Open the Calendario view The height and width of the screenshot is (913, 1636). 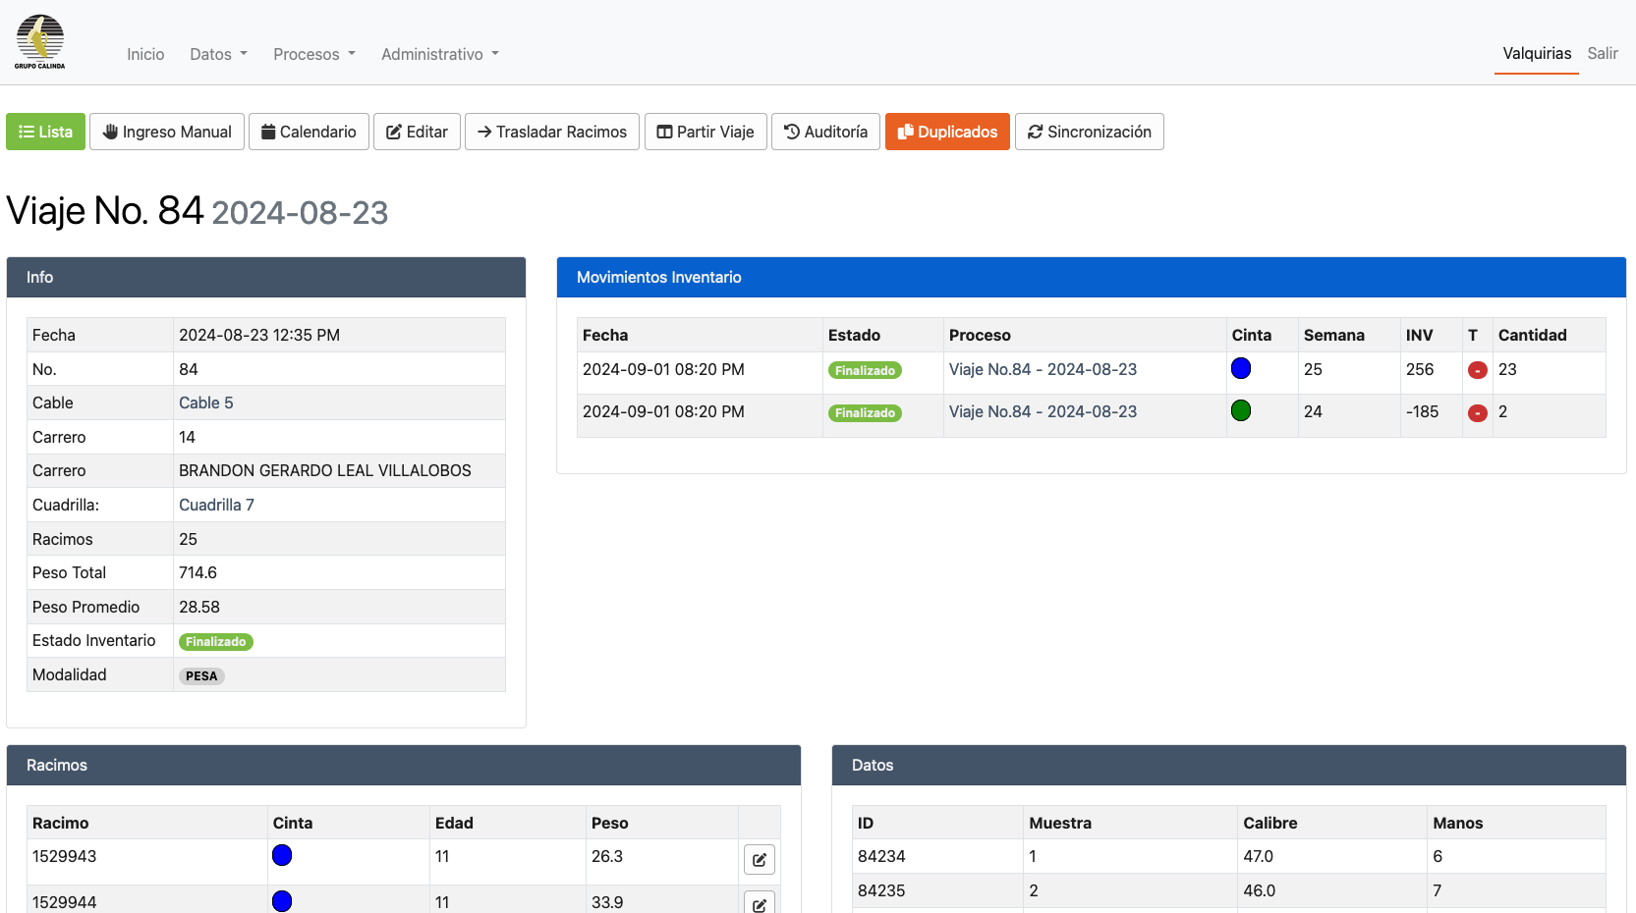pos(309,132)
